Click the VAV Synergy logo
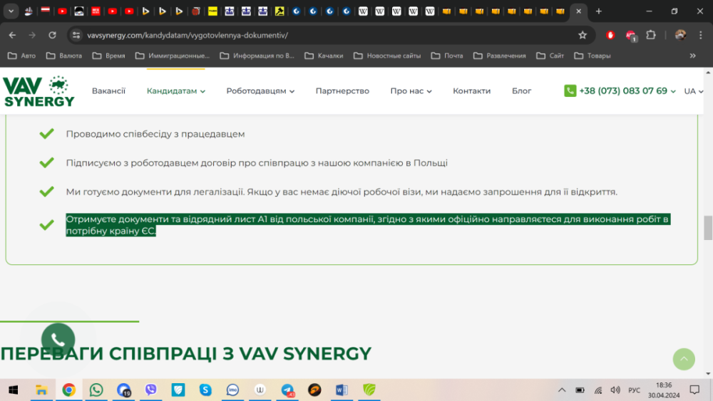Screen dimensions: 713x401 click(x=39, y=91)
